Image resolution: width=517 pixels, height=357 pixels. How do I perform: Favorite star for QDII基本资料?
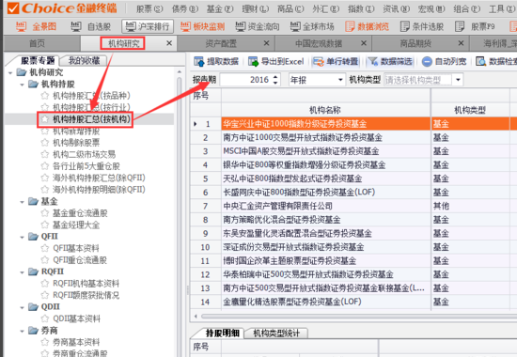45,318
